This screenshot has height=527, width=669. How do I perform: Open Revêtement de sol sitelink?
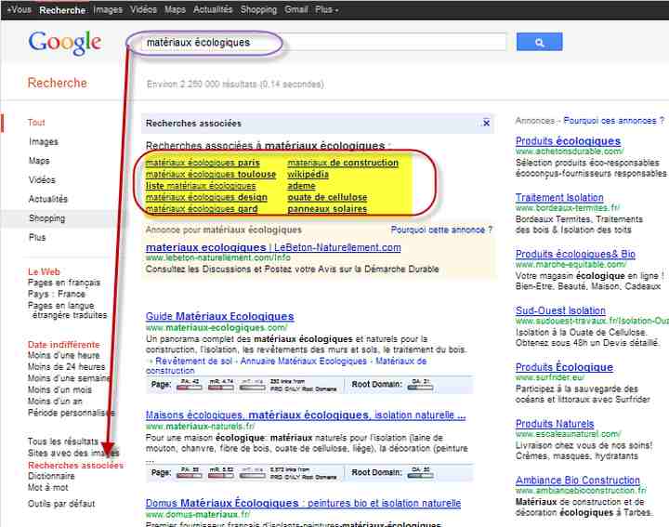click(193, 361)
